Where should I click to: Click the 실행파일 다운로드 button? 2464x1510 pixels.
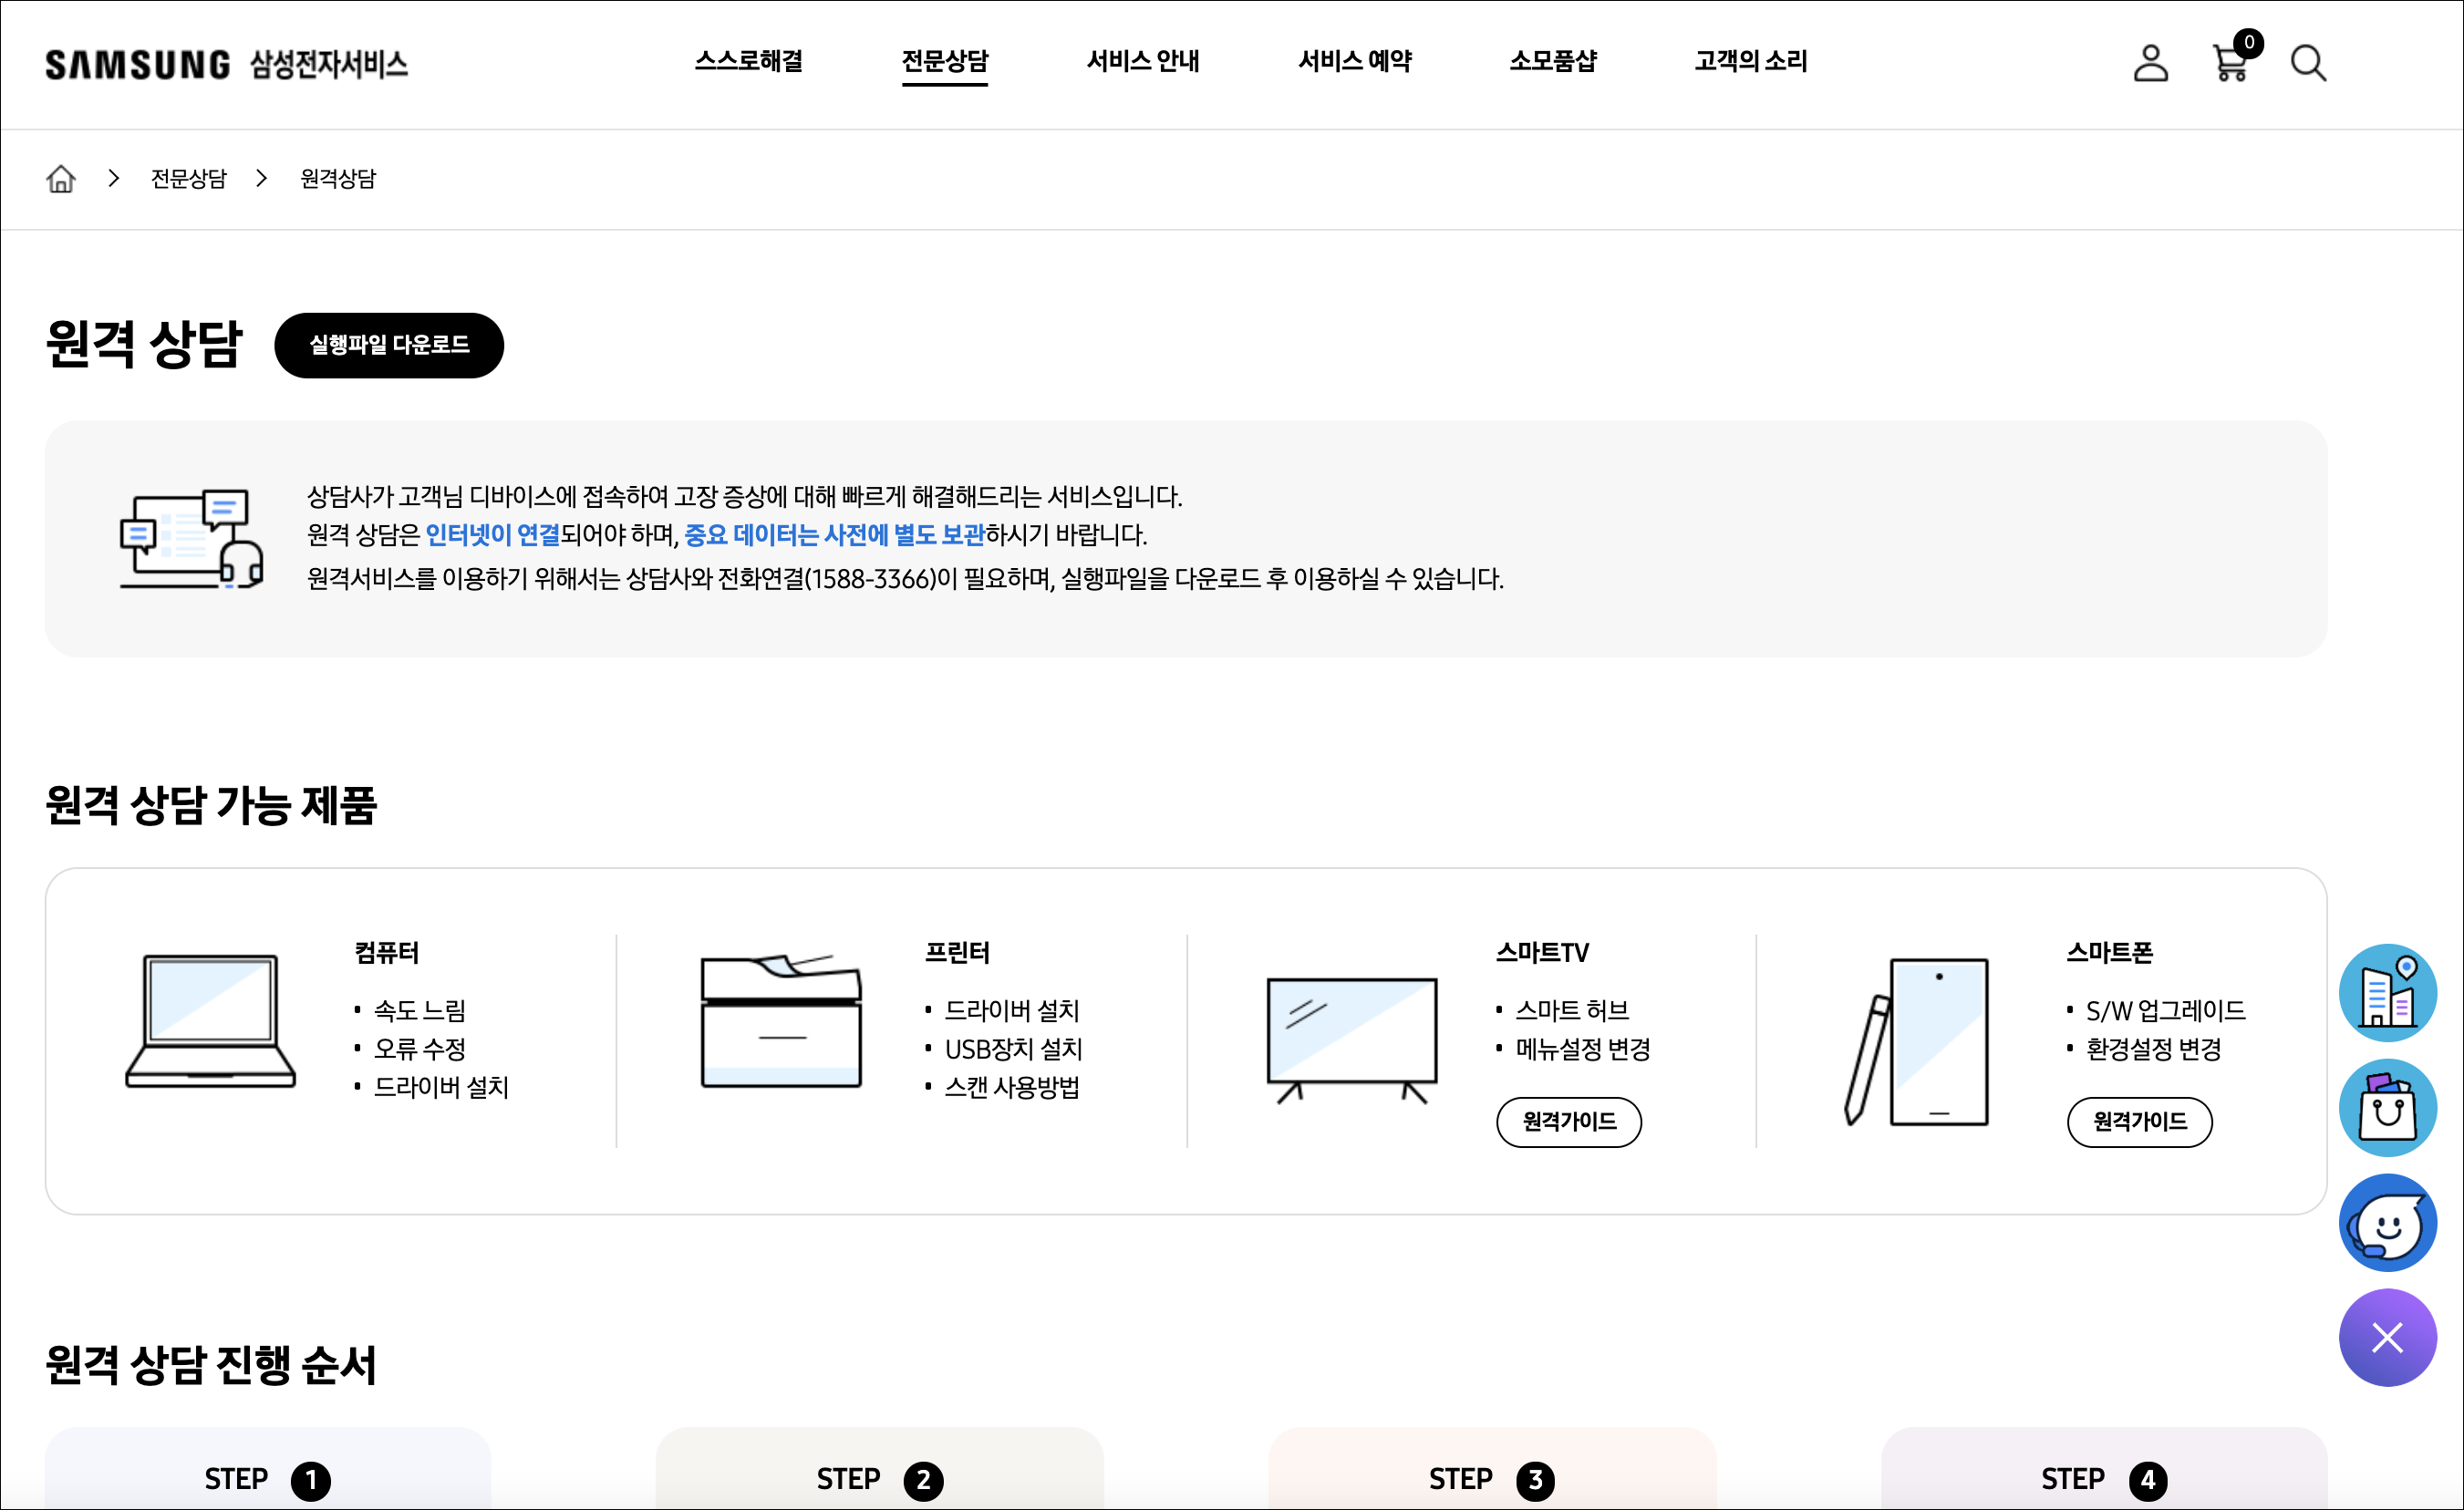pos(389,345)
